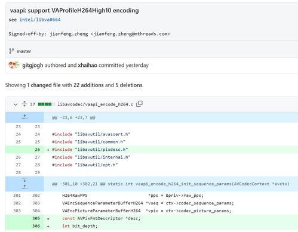Click the VAEncSequenceParameterBufferH264 code line
The image size is (298, 232).
click(148, 203)
